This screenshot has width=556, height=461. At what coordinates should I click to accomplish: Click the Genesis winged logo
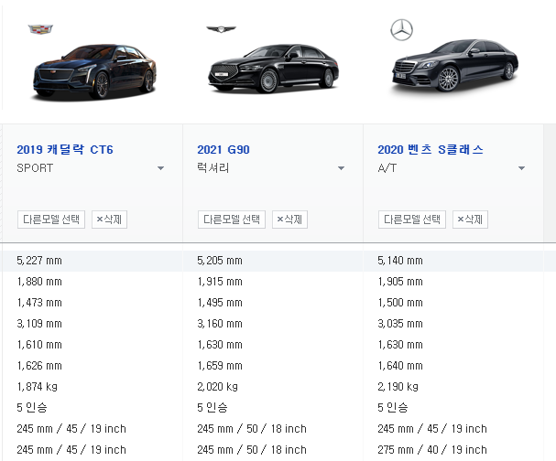(x=219, y=29)
